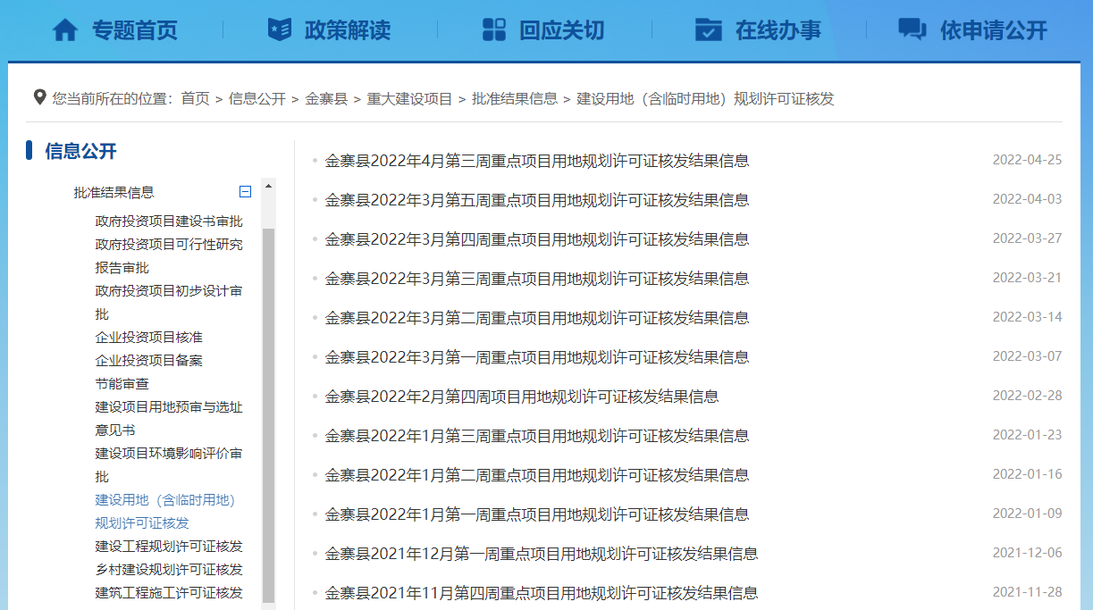Screen dimensions: 1093x610
Task: Open 2022年3月第二周 land permit result article
Action: (537, 318)
